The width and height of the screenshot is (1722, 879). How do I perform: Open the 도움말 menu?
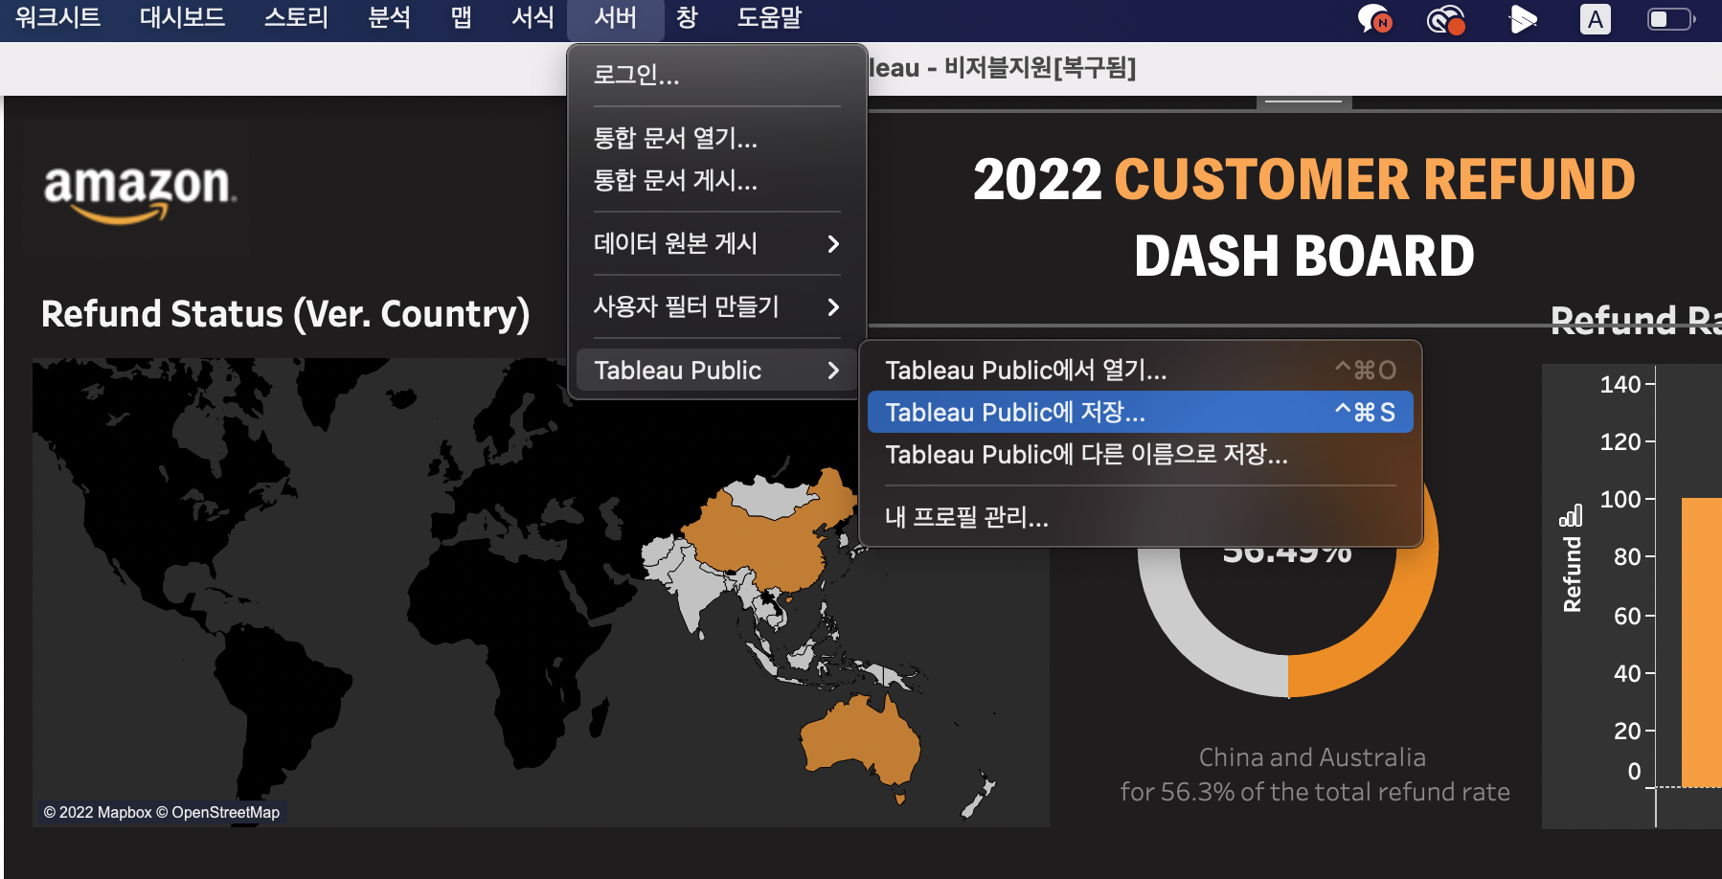tap(769, 17)
